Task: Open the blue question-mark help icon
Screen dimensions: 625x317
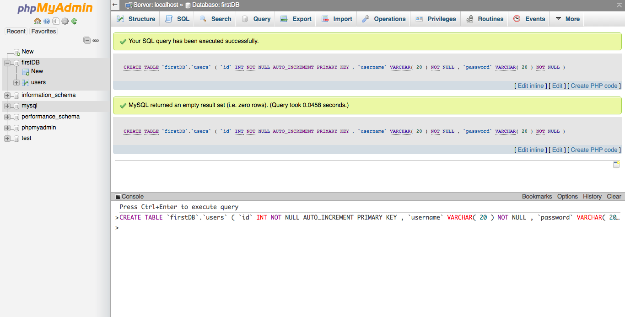Action: coord(47,21)
